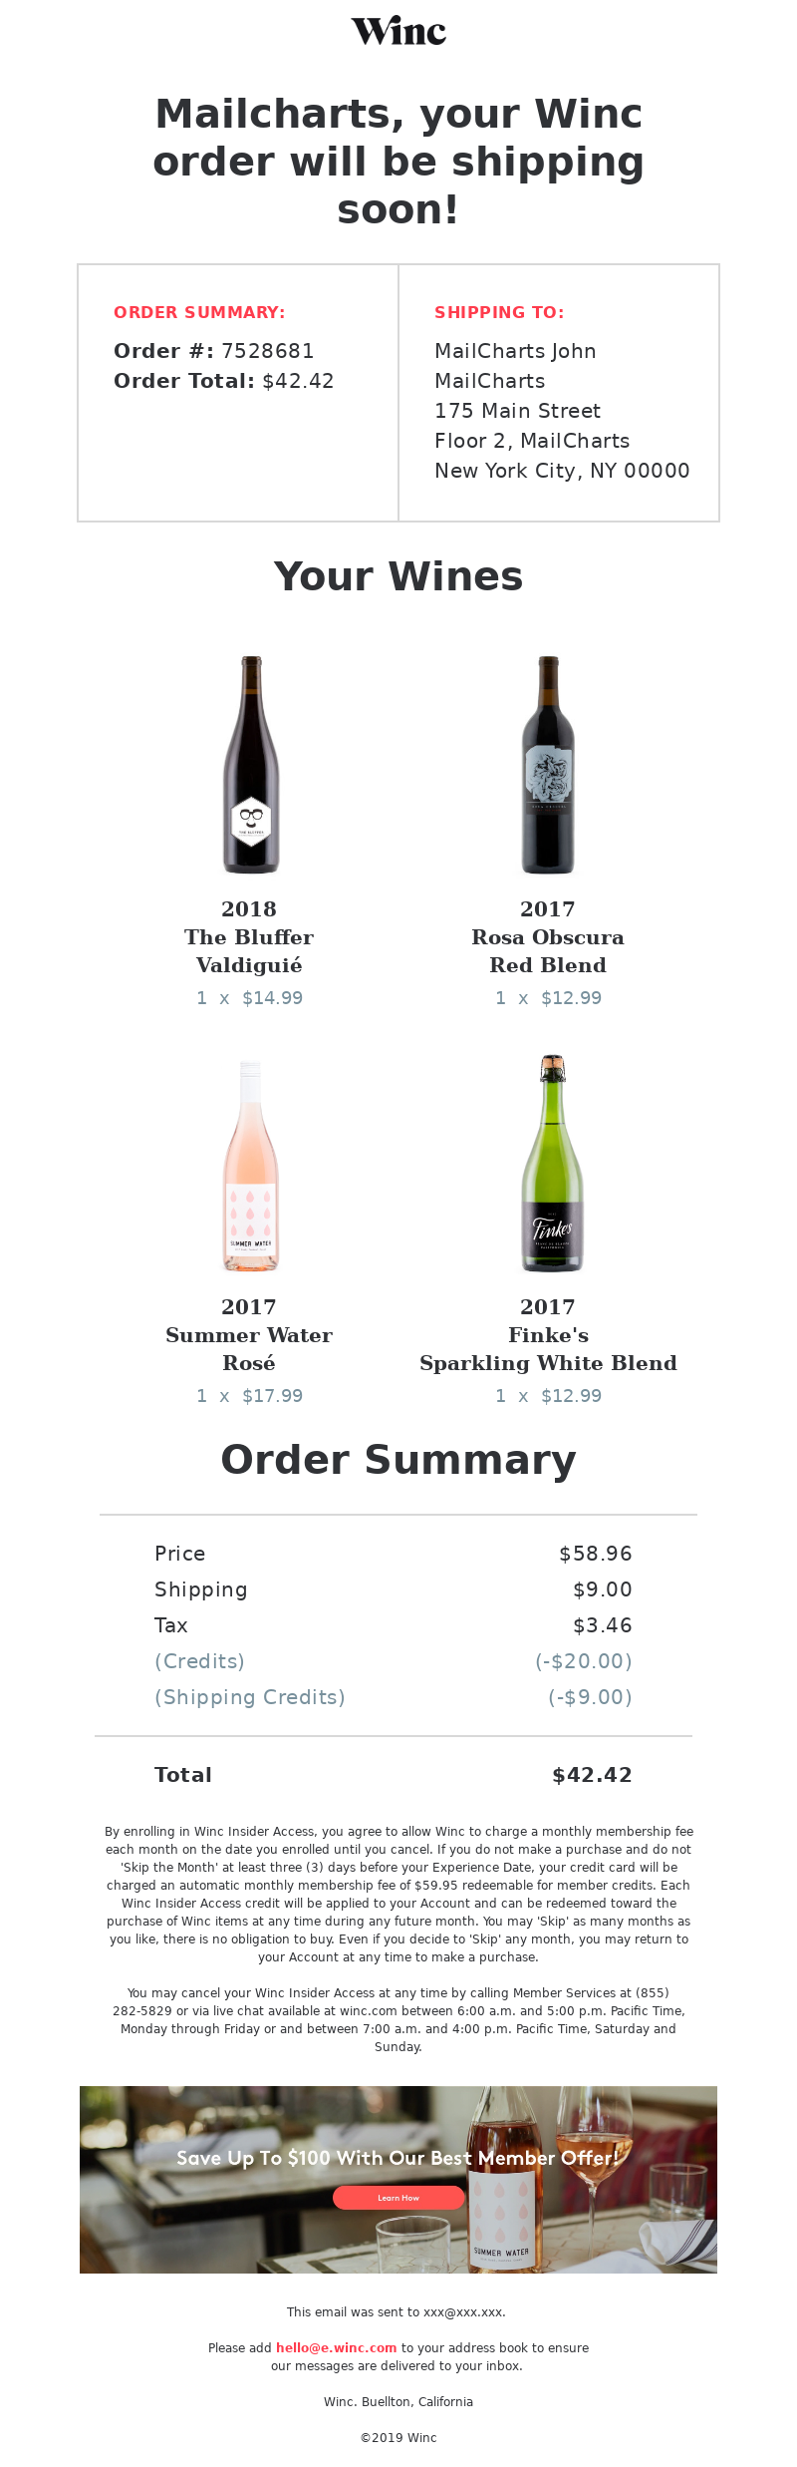Click the $17.99 Summer Water price
Screen dimensions: 797x2467
[272, 1396]
